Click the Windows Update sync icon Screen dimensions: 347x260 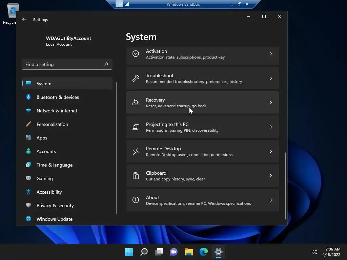[x=28, y=219]
